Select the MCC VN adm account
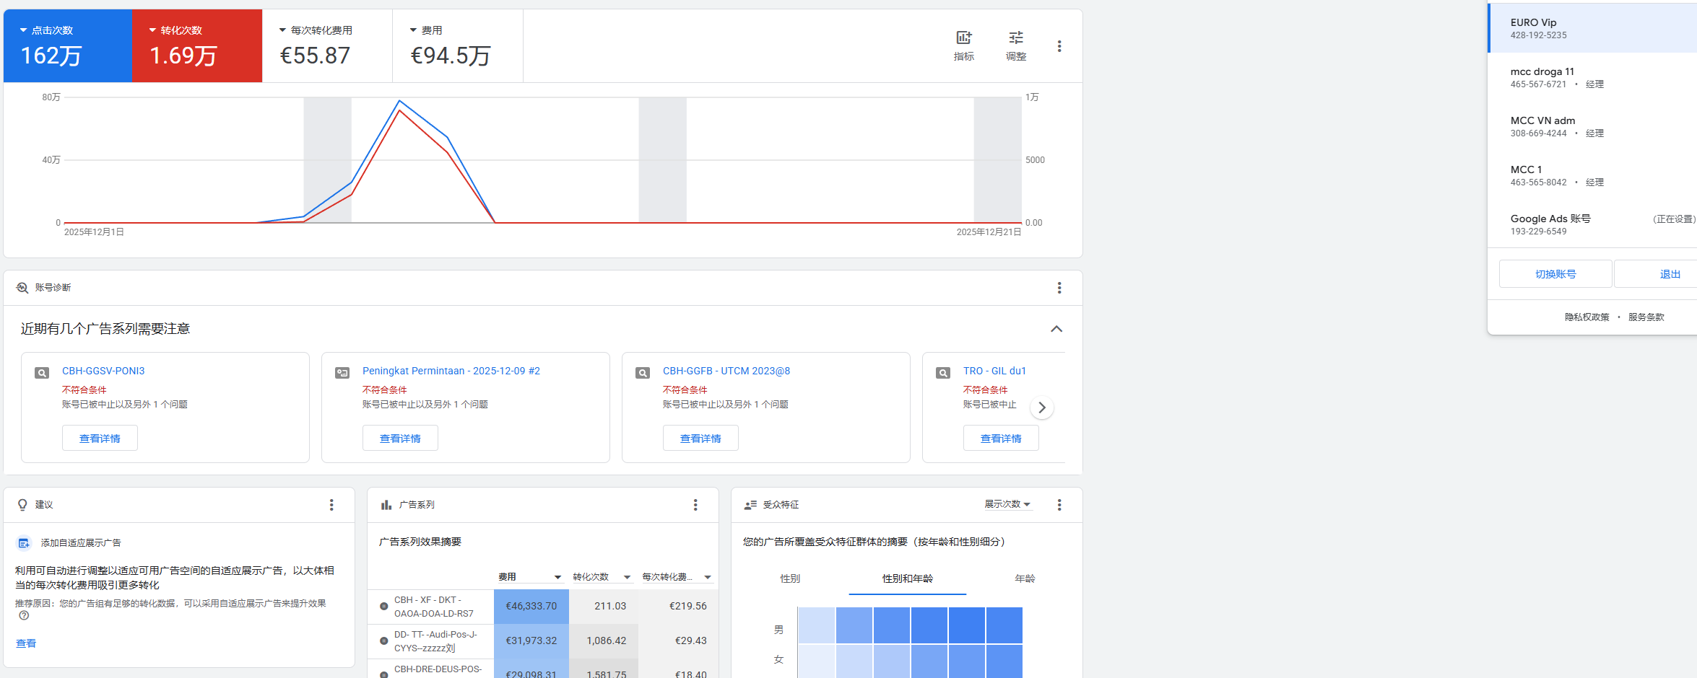Screen dimensions: 1697x678 [x=1592, y=126]
